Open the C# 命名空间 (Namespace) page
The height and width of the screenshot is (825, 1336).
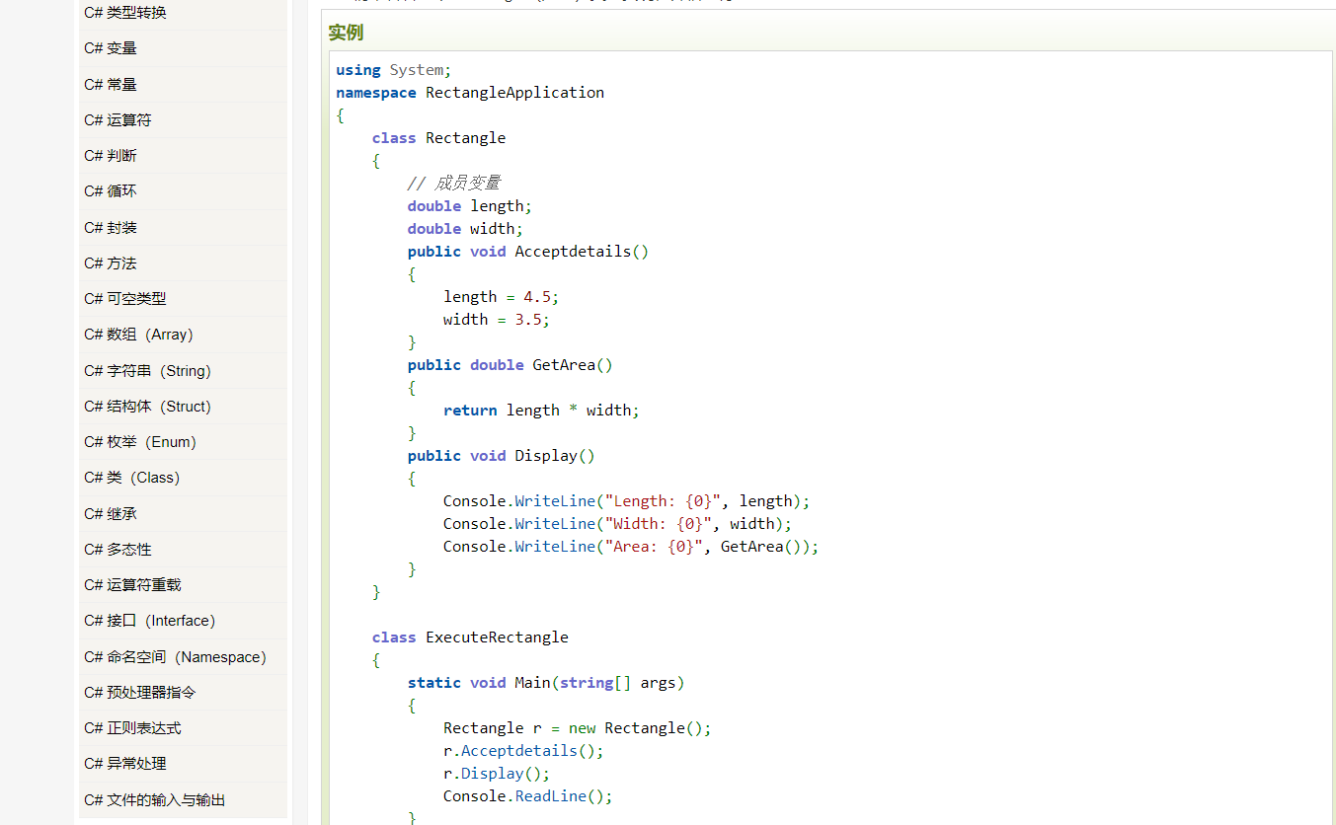pos(175,657)
